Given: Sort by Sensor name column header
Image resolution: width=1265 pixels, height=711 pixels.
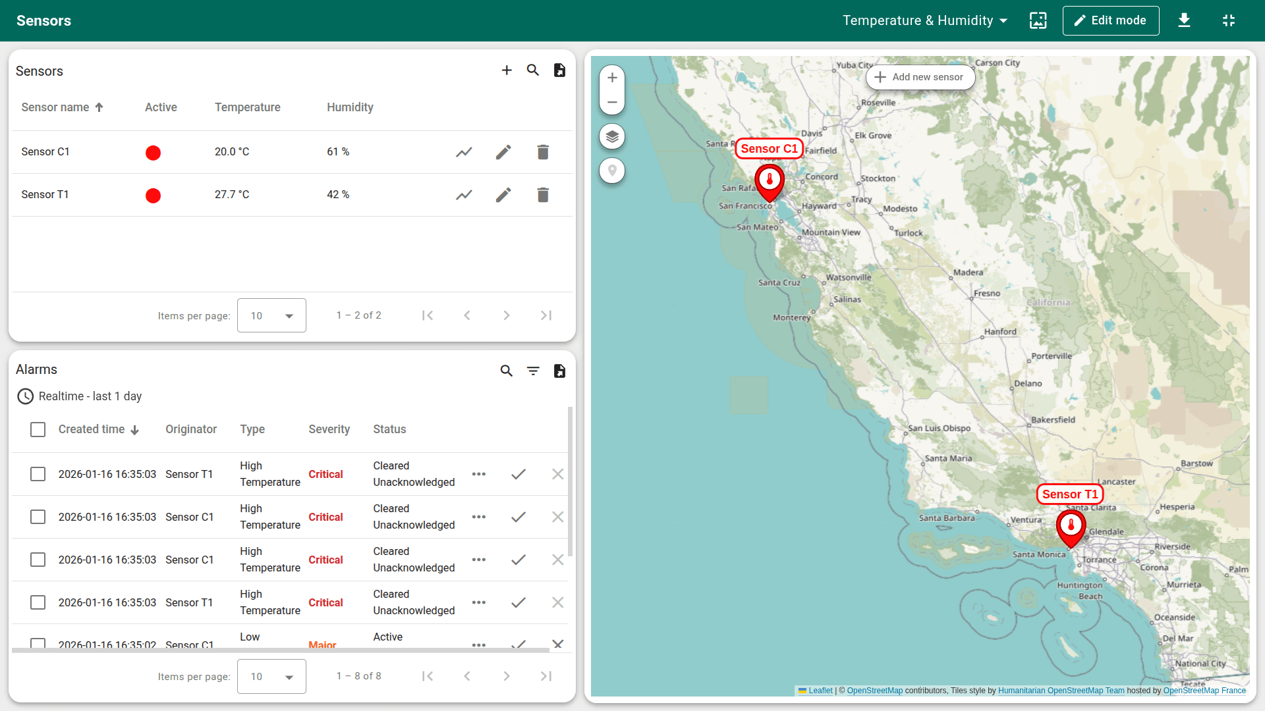Looking at the screenshot, I should pyautogui.click(x=55, y=107).
